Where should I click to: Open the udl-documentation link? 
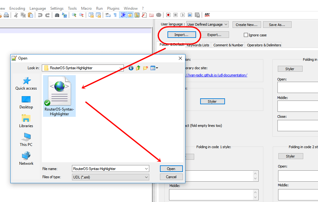[216, 75]
